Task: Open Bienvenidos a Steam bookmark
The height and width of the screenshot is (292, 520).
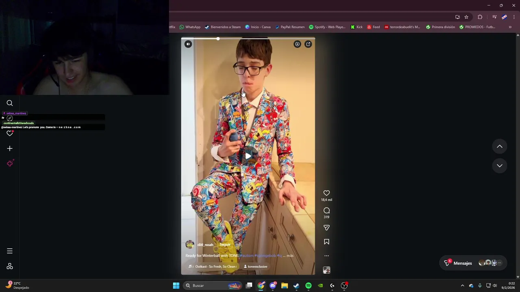Action: 223,27
